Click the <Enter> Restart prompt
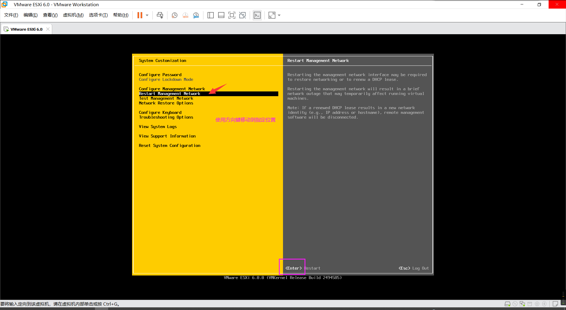The image size is (566, 310). 303,268
